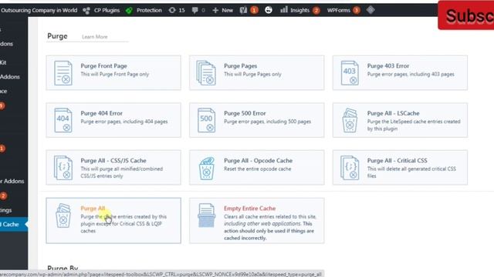
Task: Click the green Protection shield icon
Action: click(x=129, y=10)
